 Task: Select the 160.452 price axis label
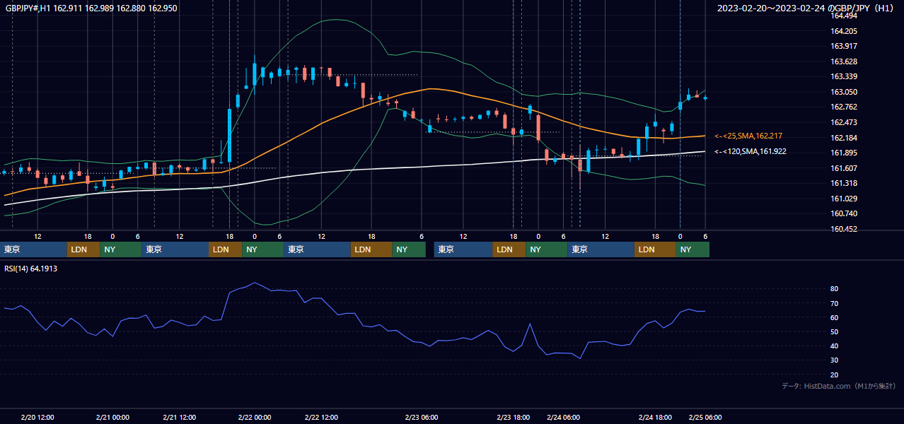844,229
